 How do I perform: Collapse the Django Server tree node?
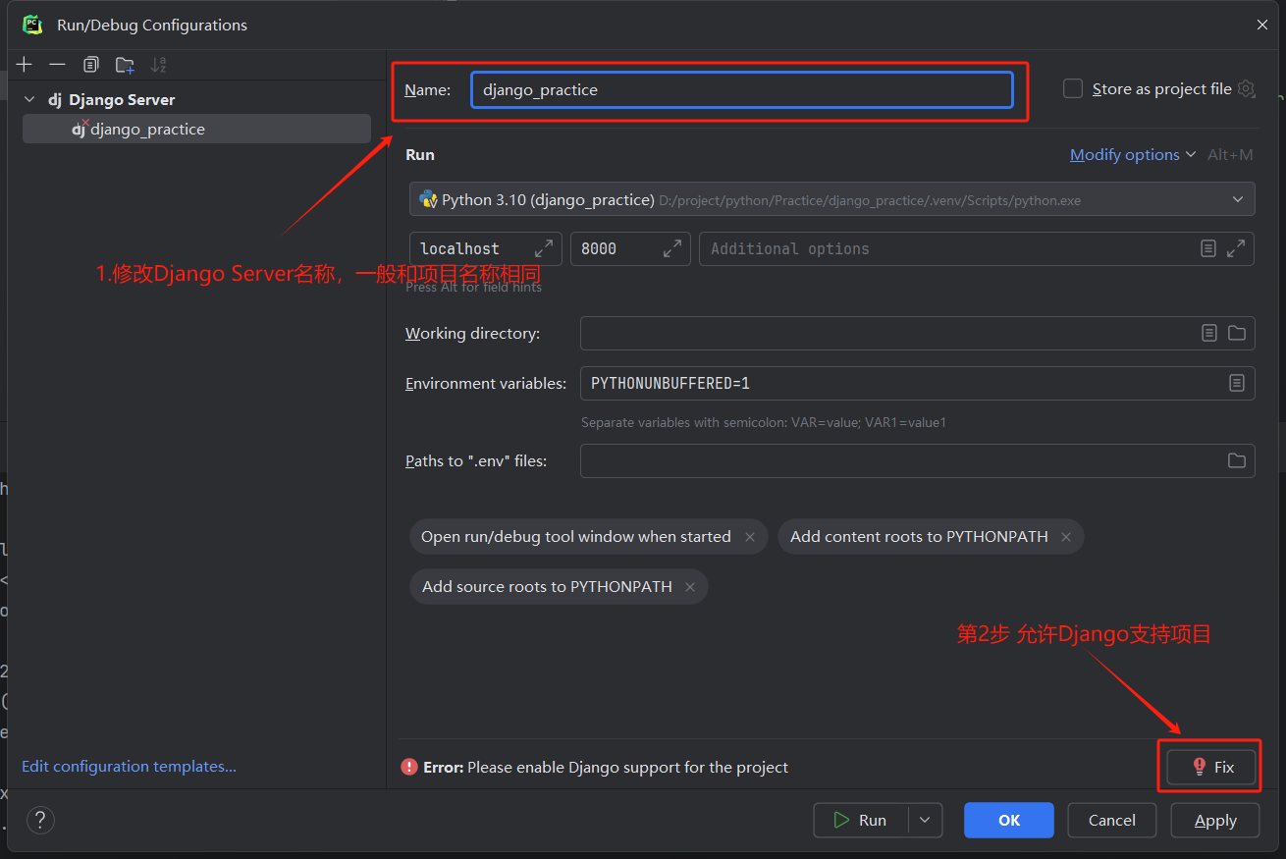pos(29,100)
